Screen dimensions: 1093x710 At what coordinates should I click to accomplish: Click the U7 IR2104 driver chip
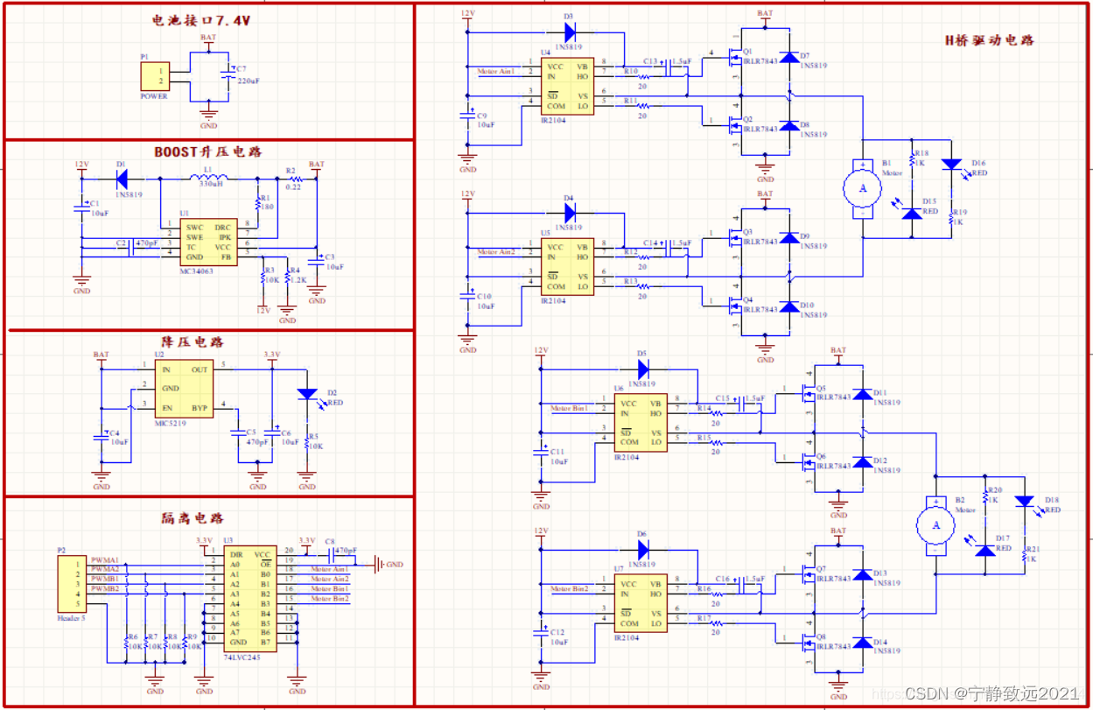640,604
